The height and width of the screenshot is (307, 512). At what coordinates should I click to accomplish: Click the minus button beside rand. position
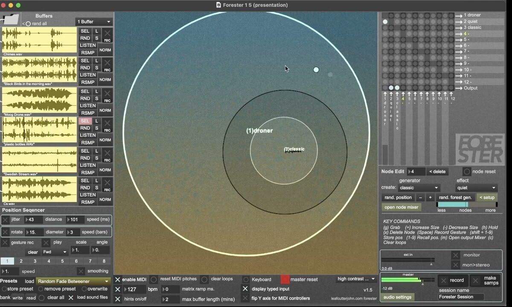coord(420,197)
